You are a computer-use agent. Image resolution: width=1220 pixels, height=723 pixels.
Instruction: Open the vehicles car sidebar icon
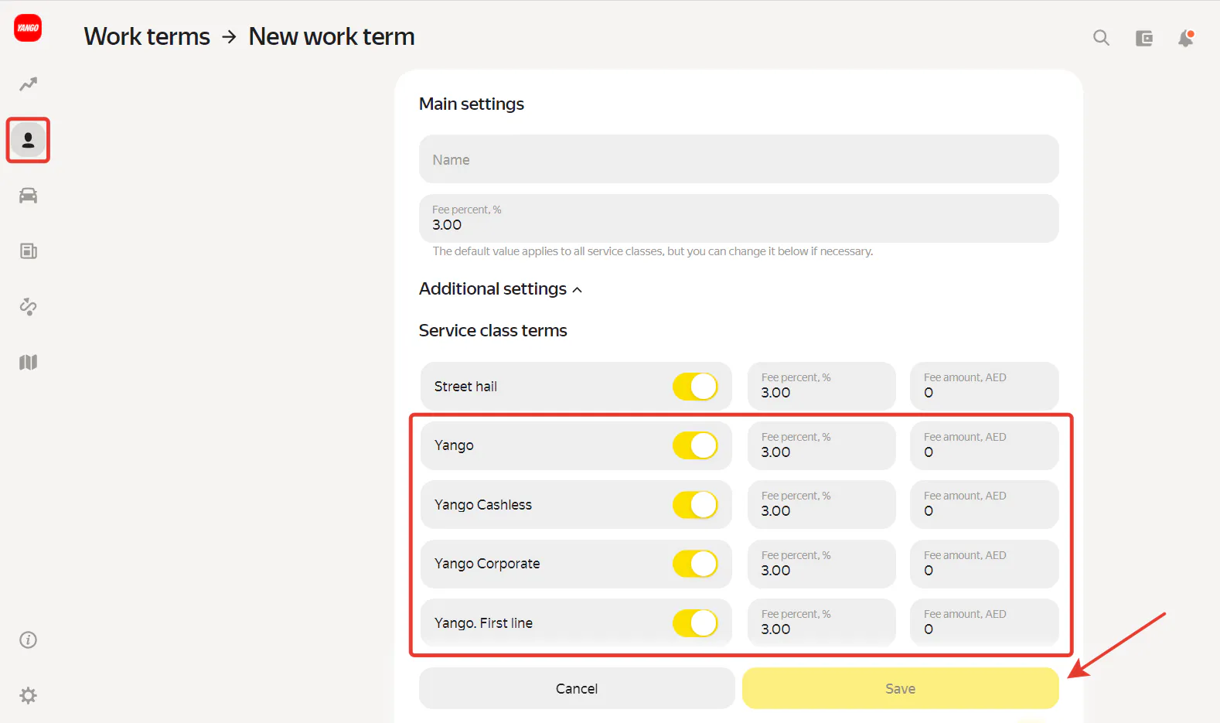coord(29,196)
